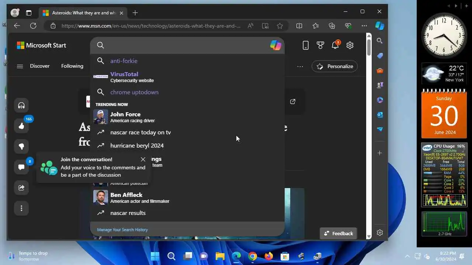Share the article arrow icon

[21, 188]
